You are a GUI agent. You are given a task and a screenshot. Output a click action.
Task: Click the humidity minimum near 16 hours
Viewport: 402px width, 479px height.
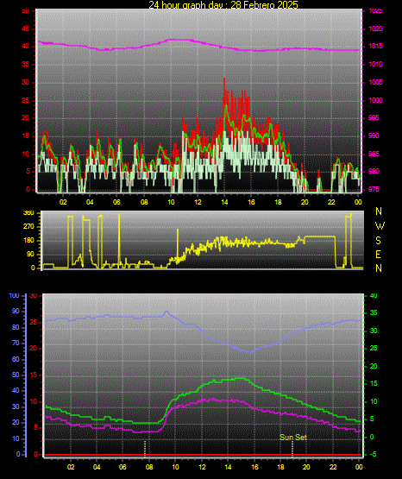[x=250, y=352]
